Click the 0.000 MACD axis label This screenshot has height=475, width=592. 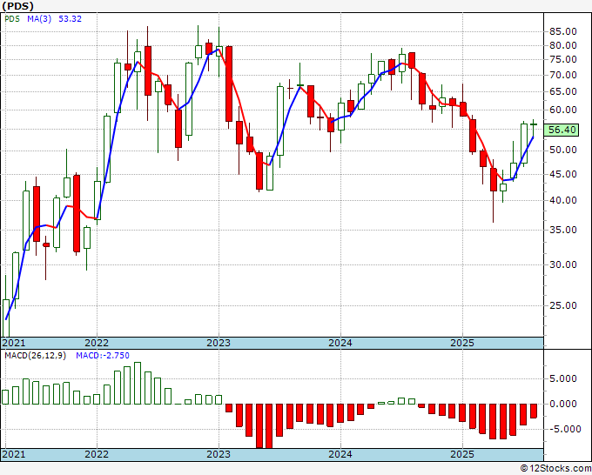click(563, 404)
